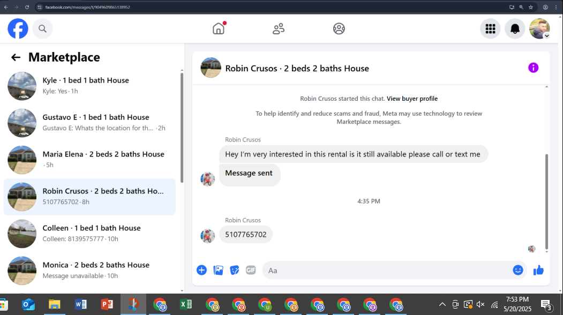Click the back arrow beside Marketplace
Viewport: 563px width, 315px height.
[x=16, y=57]
